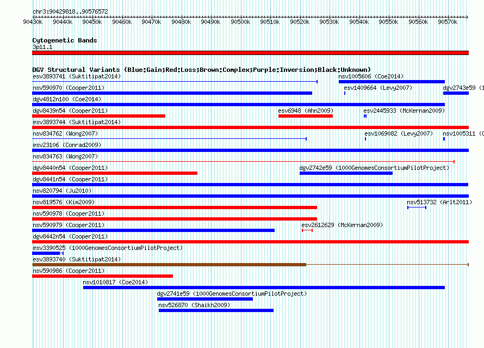
Task: Click nsv834763 (Wong2007) label
Action: [x=65, y=156]
